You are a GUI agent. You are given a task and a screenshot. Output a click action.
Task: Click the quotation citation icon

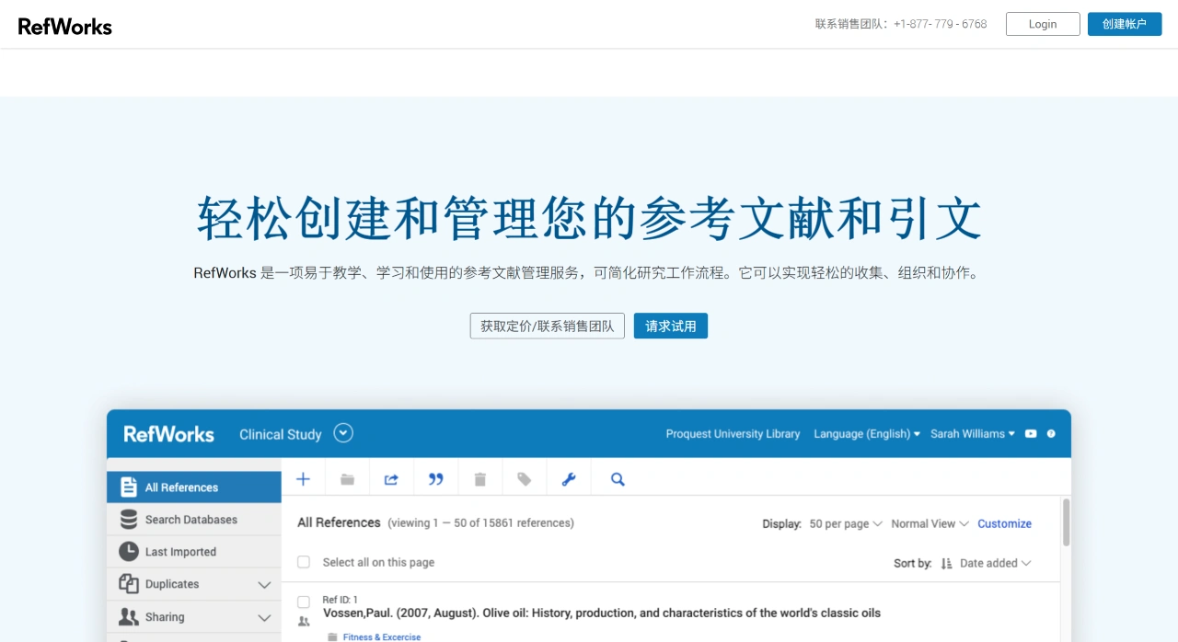pos(435,478)
